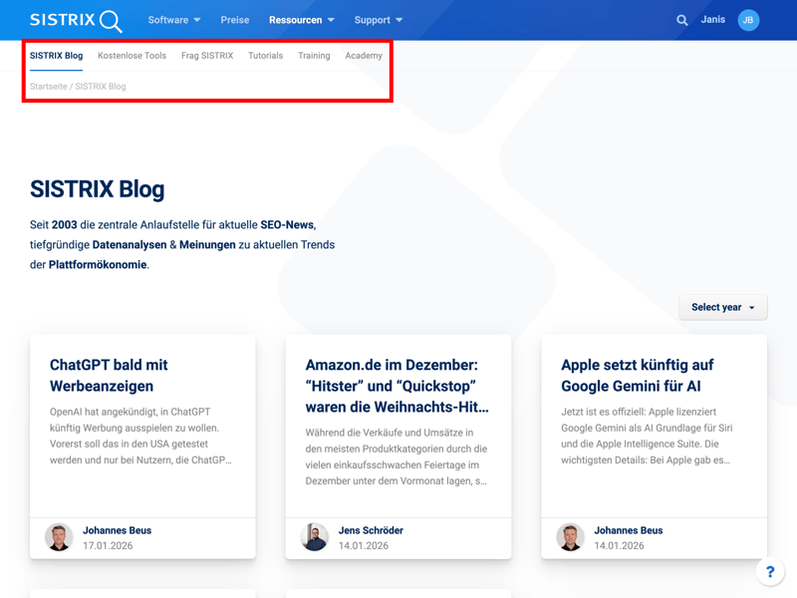Expand the Software dropdown menu

pyautogui.click(x=174, y=20)
